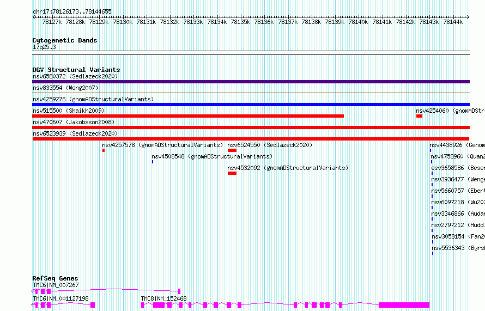Open the TMC6|NM_001127198 gene label
This screenshot has width=485, height=311.
tap(60, 298)
